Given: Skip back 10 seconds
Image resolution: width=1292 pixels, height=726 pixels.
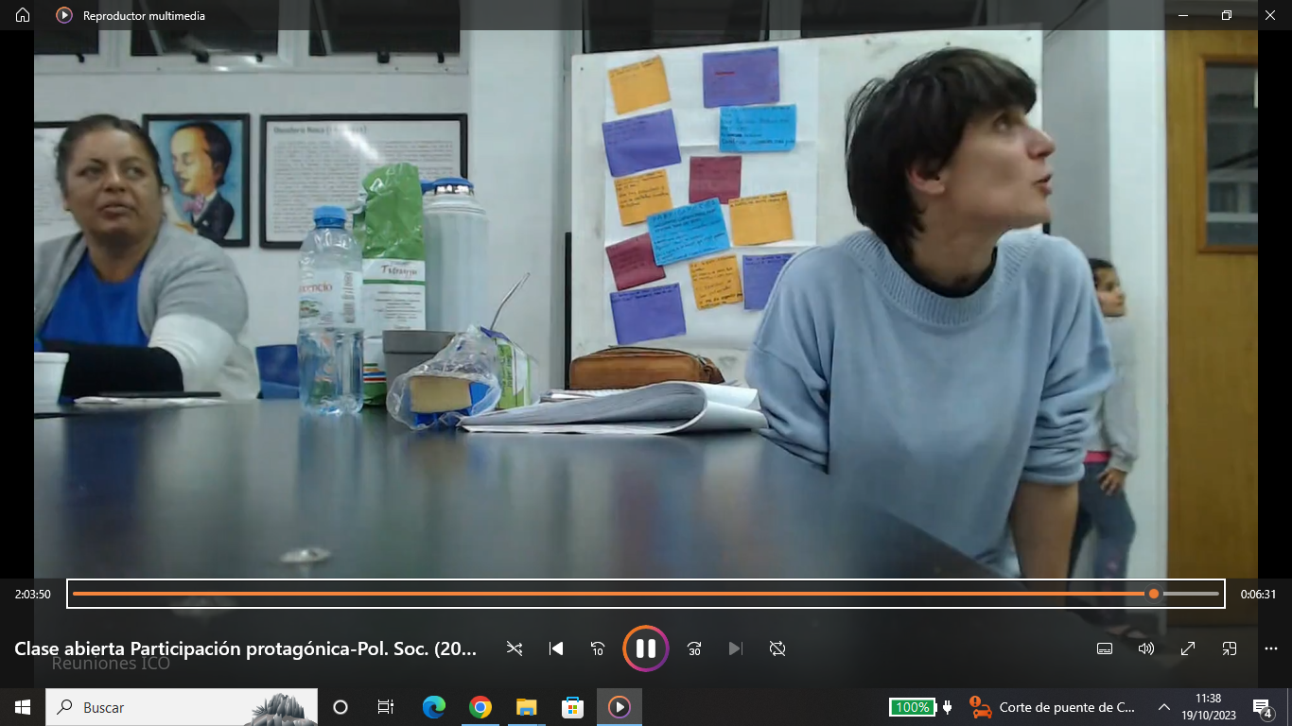Looking at the screenshot, I should click(598, 648).
